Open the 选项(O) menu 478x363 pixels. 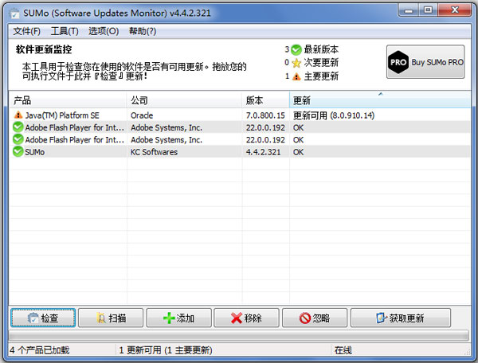[104, 31]
